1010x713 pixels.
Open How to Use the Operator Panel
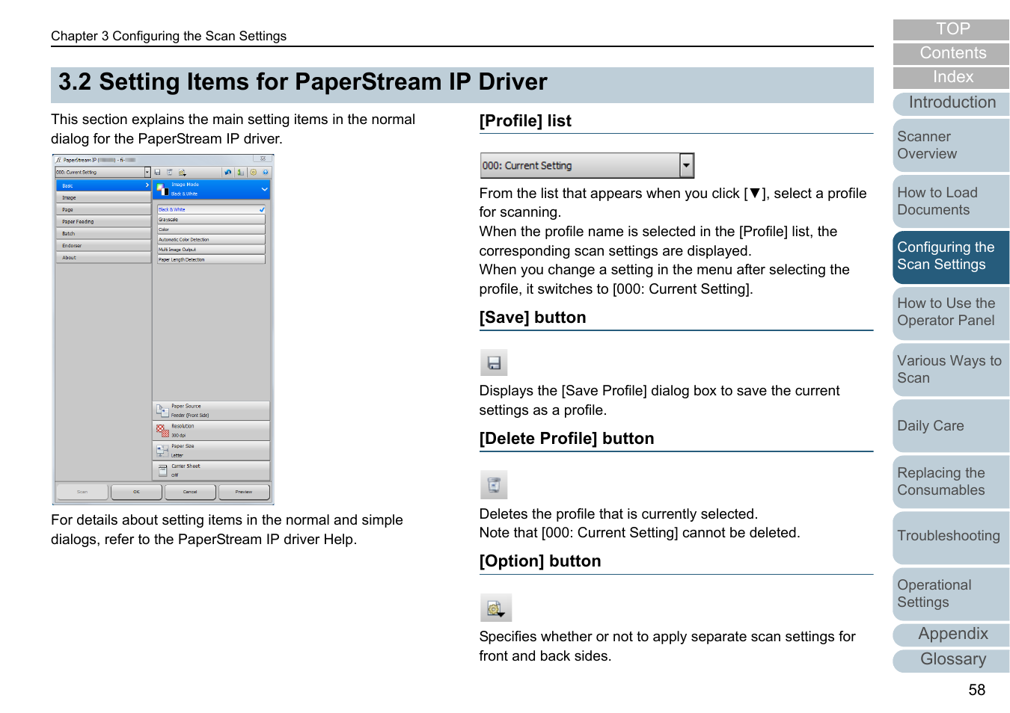tap(952, 312)
